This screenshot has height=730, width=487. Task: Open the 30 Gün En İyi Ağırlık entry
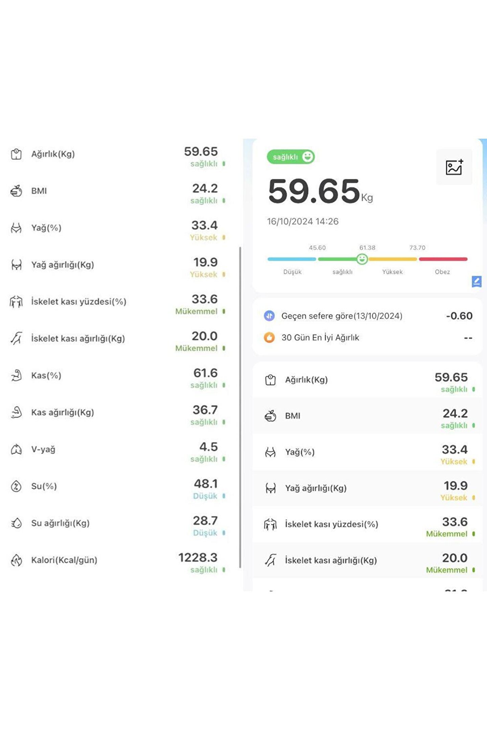(320, 338)
